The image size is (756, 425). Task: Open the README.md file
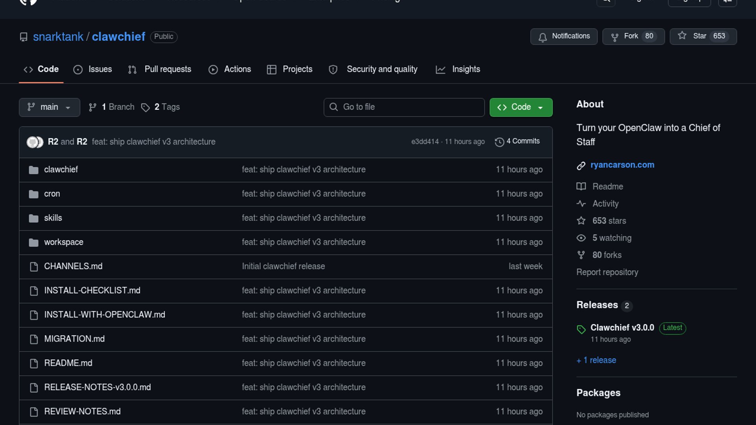(68, 363)
